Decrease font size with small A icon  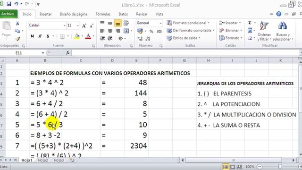[x=92, y=25]
